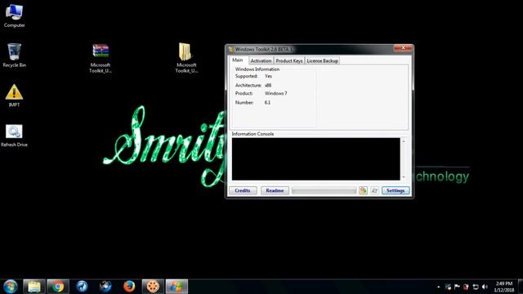The image size is (523, 294).
Task: Open the Computer desktop icon
Action: 14,16
